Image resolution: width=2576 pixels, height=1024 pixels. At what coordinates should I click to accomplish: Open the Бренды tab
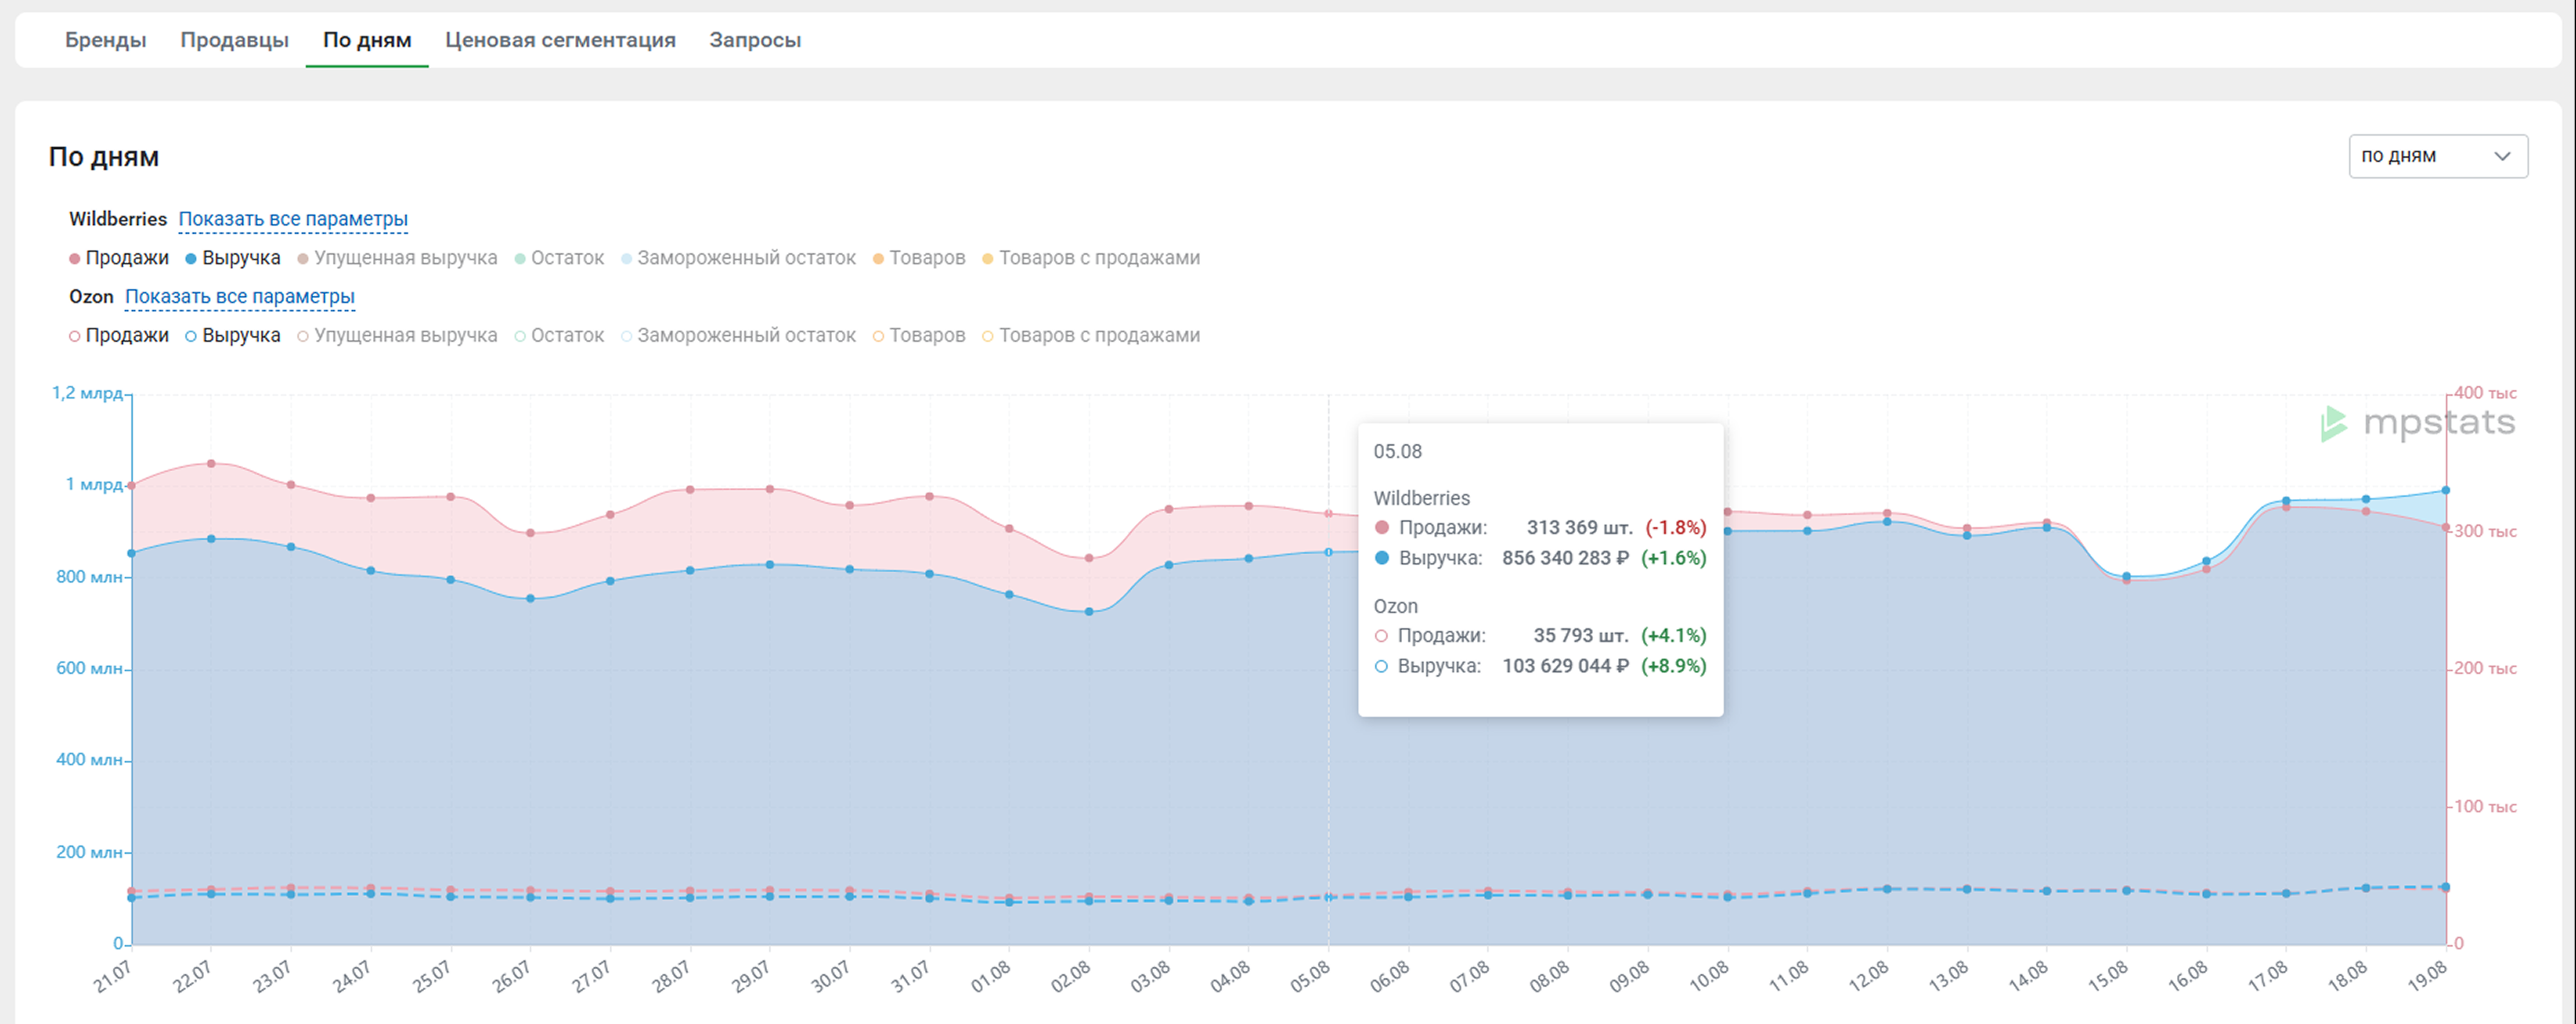[x=105, y=40]
